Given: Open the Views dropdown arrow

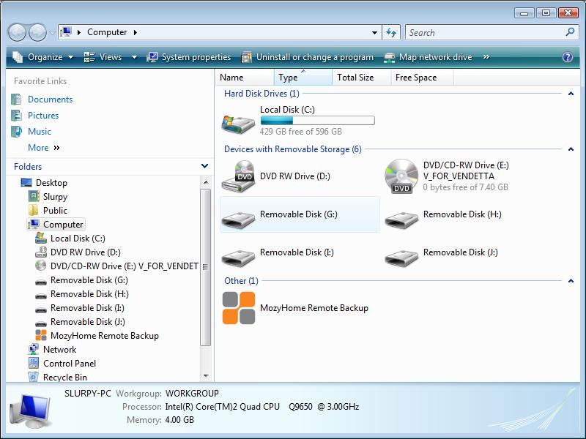Looking at the screenshot, I should [x=134, y=57].
